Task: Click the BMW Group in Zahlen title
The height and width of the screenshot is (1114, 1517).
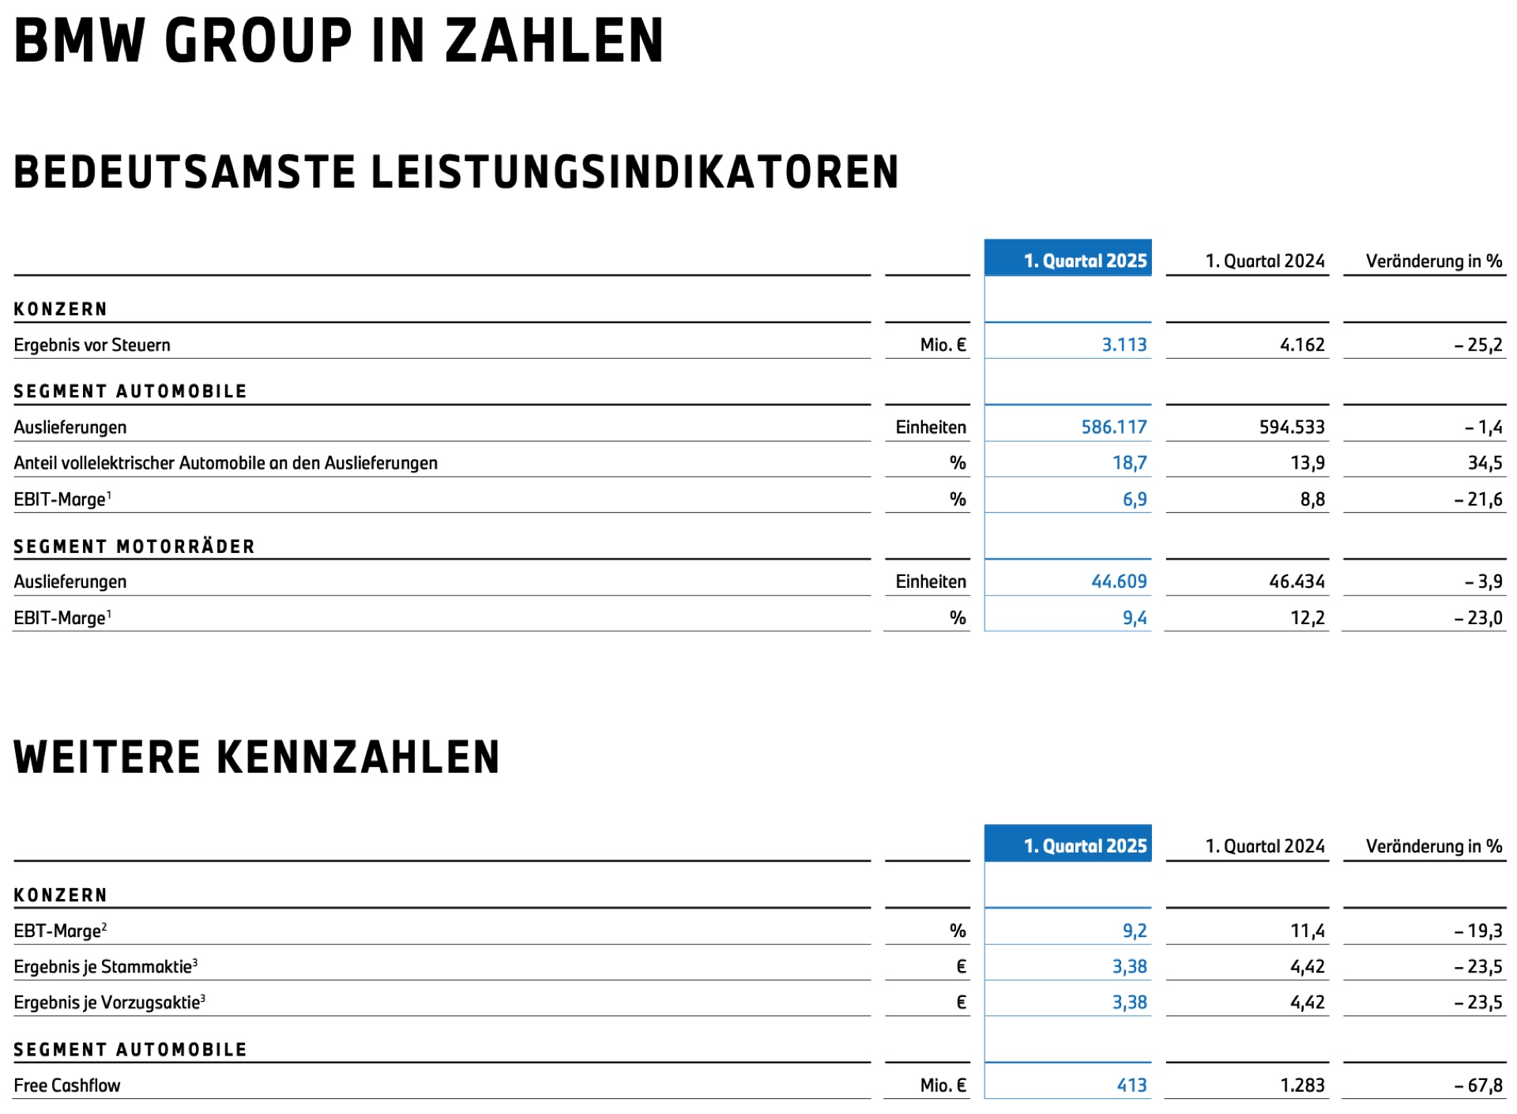Action: [x=338, y=41]
